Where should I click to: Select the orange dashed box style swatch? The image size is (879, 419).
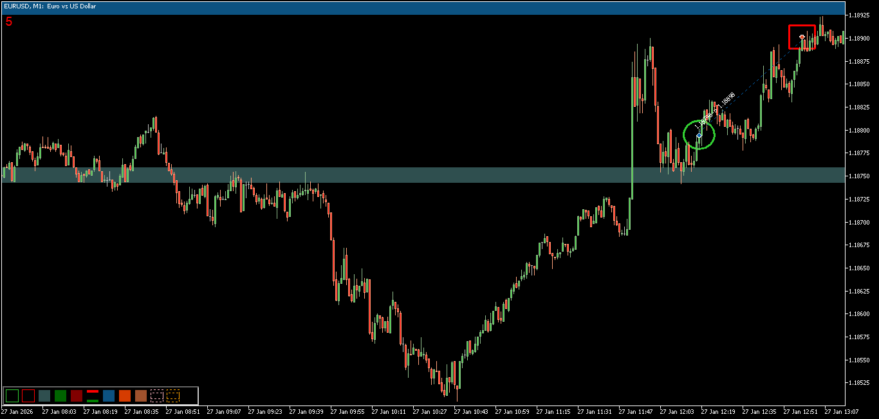pos(172,396)
